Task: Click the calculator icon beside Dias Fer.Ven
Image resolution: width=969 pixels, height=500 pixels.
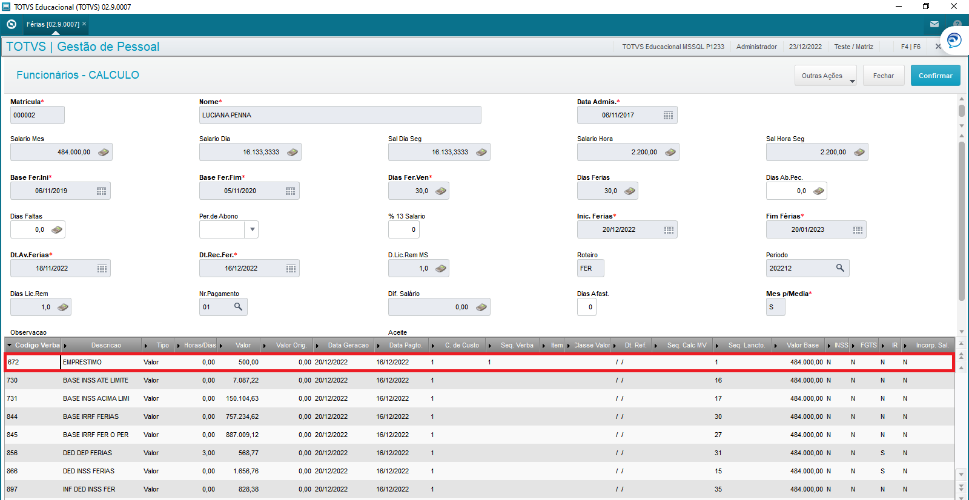Action: click(441, 191)
